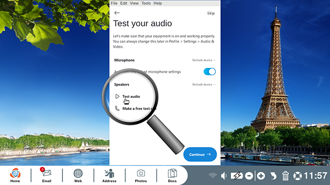Open the Edit menu

pyautogui.click(x=123, y=3)
